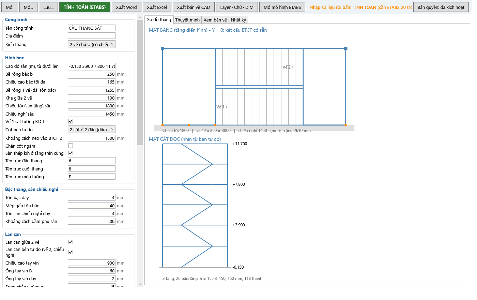
Task: Click the 'Chiếu nghỉ sâu' input field
Action: 92,114
